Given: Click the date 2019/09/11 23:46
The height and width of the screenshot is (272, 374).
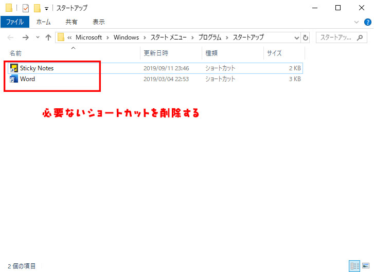Looking at the screenshot, I should point(166,68).
